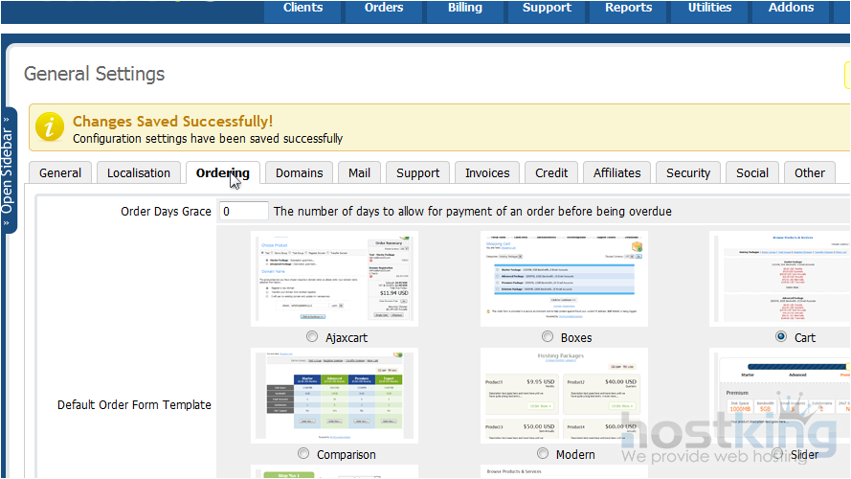The height and width of the screenshot is (479, 851).
Task: Click the Boxes template preview image
Action: (x=564, y=278)
